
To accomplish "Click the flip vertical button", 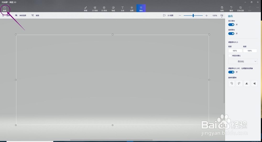I will 254,83.
